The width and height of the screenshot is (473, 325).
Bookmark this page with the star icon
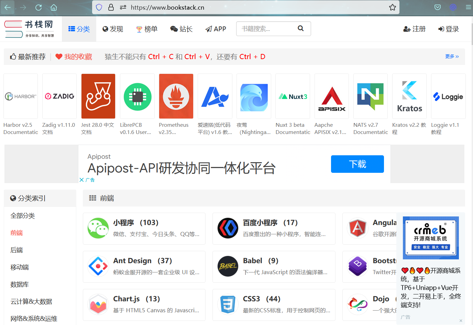coord(393,7)
